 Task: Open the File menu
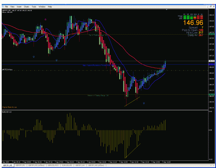point(6,7)
